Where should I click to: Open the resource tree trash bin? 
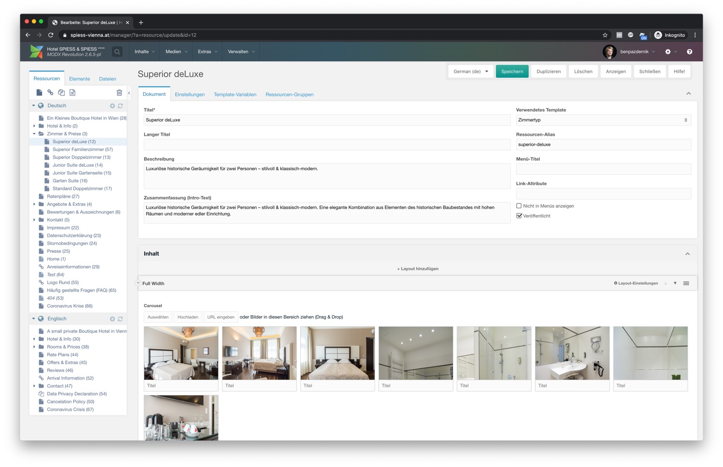pos(119,93)
